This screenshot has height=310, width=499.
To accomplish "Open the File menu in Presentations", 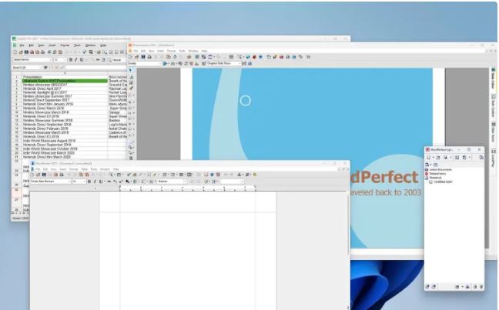I will 136,51.
